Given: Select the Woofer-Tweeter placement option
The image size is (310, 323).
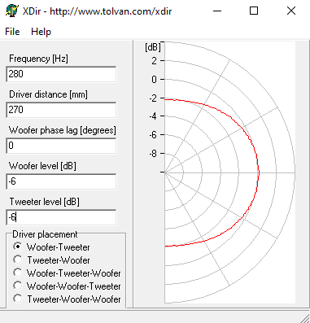Looking at the screenshot, I should [51, 247].
